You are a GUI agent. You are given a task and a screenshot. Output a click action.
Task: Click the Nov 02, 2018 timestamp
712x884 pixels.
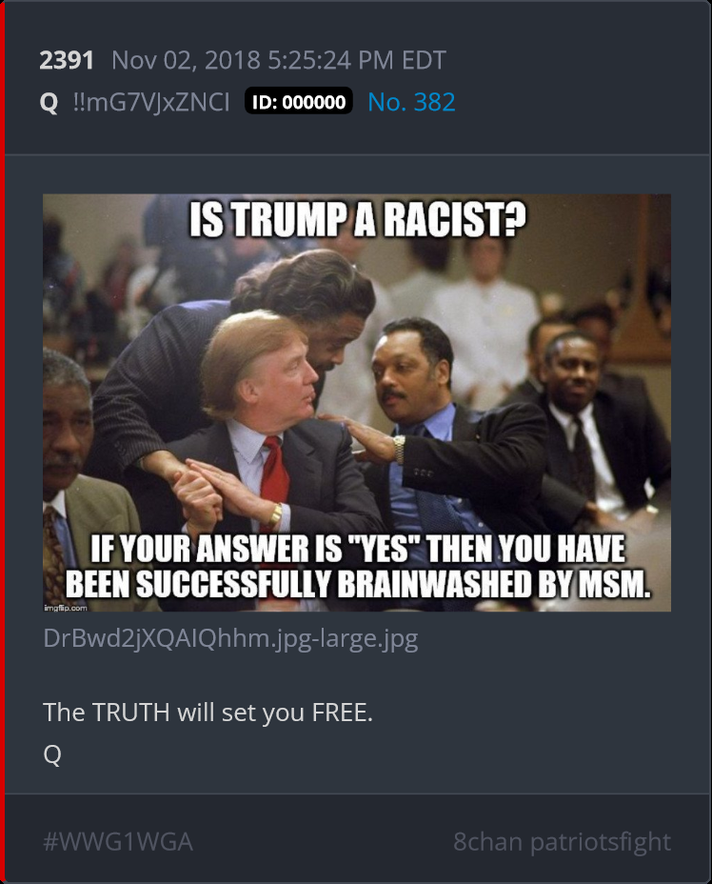click(279, 60)
